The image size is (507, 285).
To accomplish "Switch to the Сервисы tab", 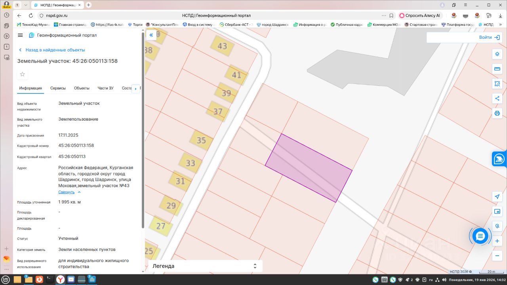I will (x=58, y=88).
